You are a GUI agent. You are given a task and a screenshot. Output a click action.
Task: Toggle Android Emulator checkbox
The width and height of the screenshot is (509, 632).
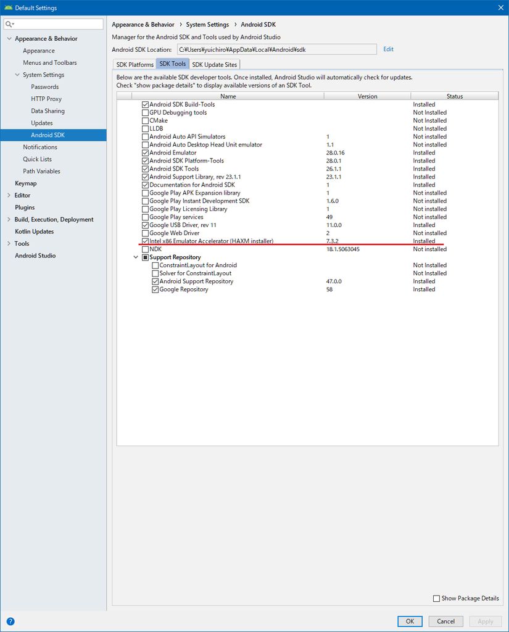(145, 153)
